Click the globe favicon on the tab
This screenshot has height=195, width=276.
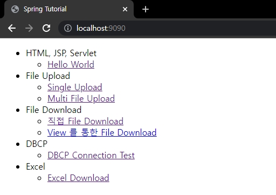(15, 9)
